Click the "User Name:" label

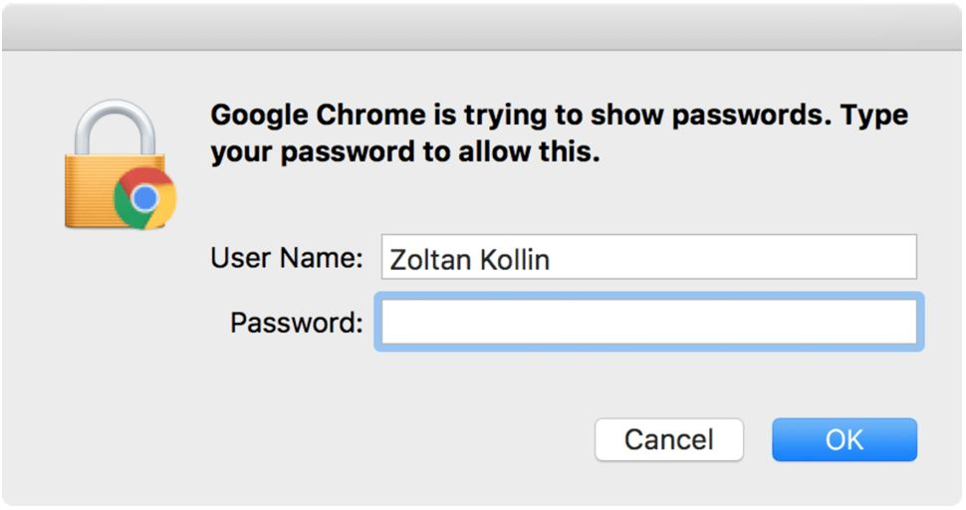(287, 259)
